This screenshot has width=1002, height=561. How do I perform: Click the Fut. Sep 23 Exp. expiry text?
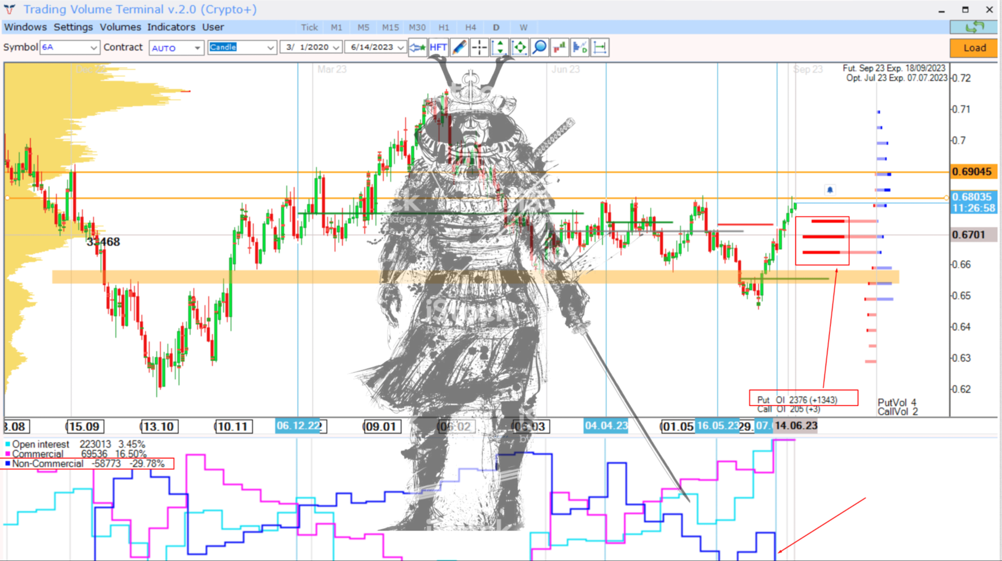coord(894,69)
